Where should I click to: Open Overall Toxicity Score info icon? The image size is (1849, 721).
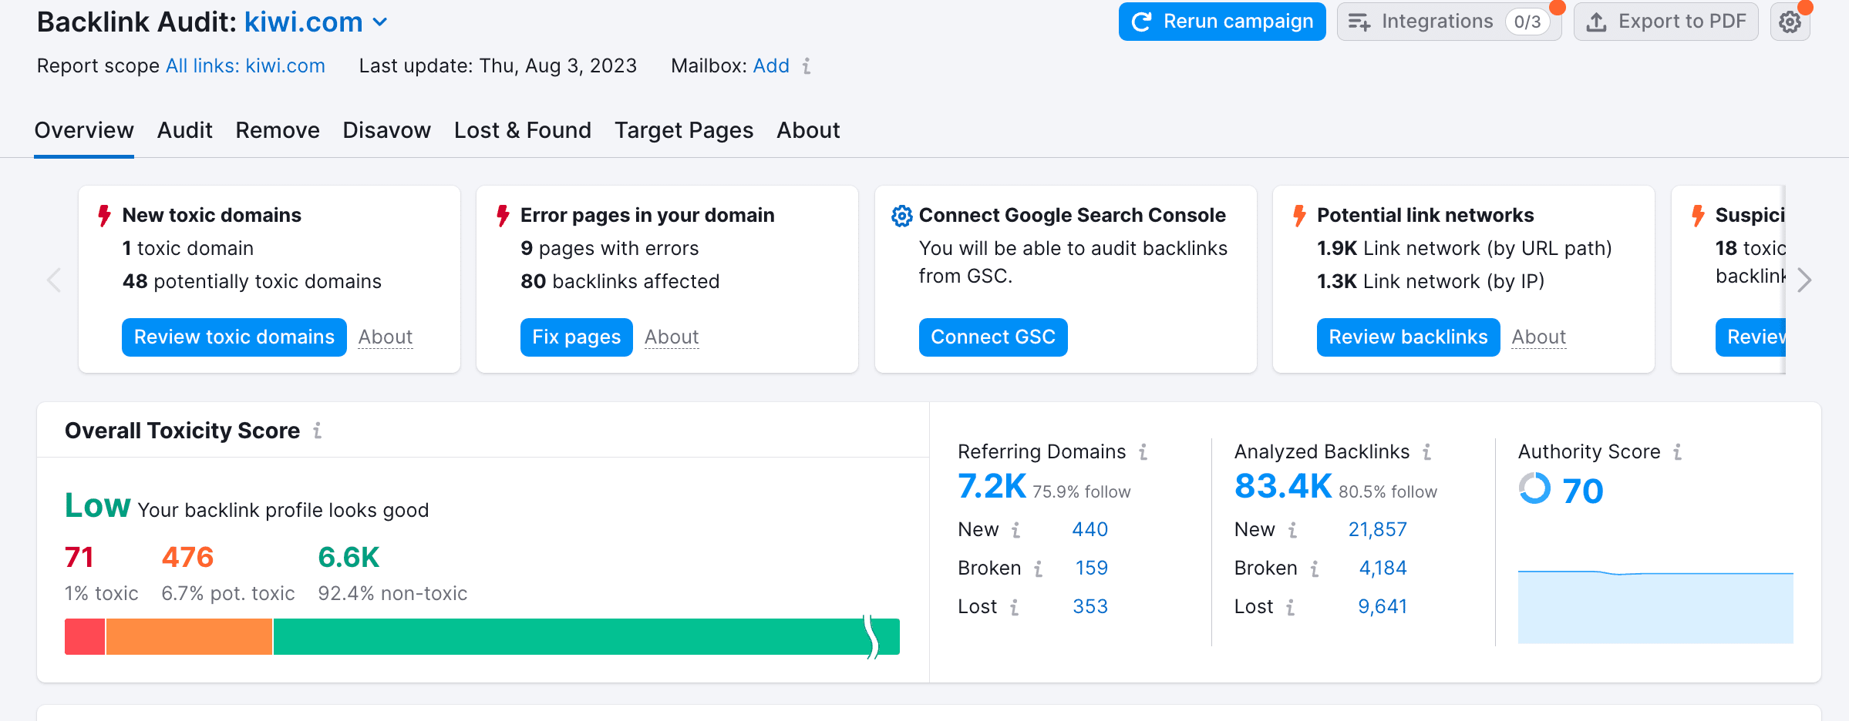click(x=317, y=431)
